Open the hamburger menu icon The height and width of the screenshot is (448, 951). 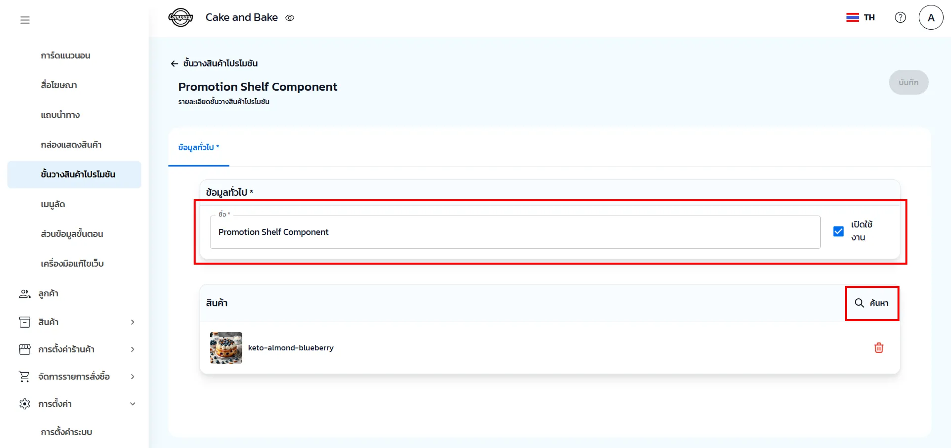click(25, 20)
